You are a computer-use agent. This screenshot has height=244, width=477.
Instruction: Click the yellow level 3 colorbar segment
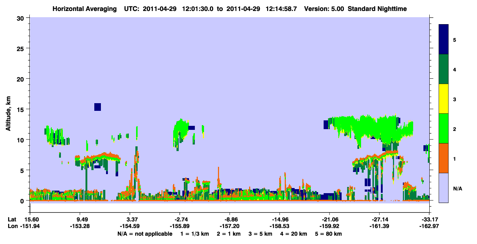(x=444, y=99)
